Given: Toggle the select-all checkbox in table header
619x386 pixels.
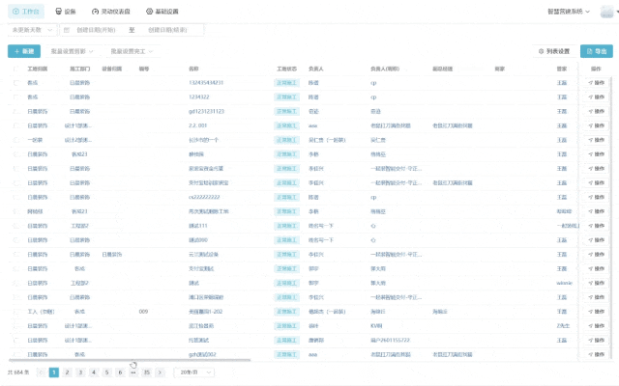Looking at the screenshot, I should point(15,69).
